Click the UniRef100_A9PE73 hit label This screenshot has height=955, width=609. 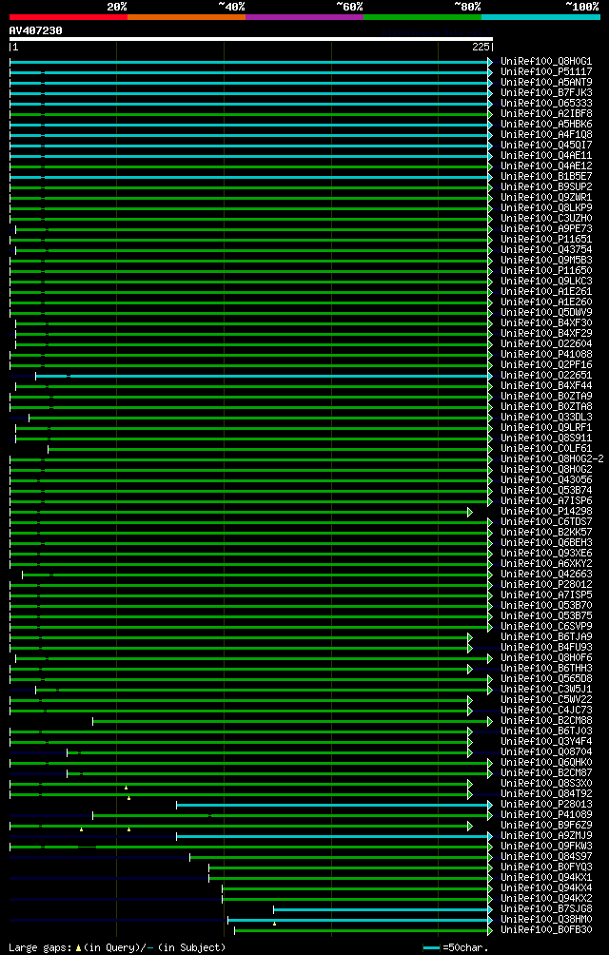tap(545, 229)
